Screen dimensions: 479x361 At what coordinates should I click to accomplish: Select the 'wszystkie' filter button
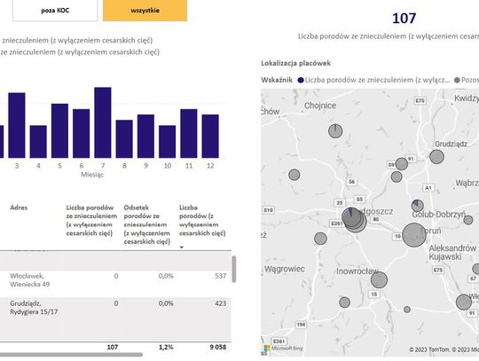(x=145, y=11)
